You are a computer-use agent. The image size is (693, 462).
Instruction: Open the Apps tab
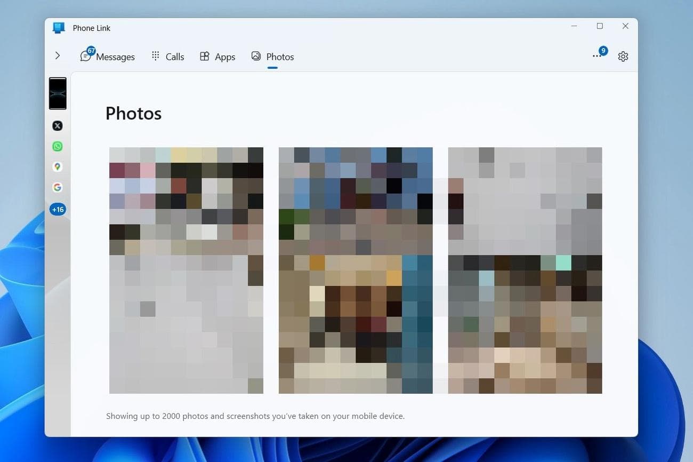(x=217, y=57)
